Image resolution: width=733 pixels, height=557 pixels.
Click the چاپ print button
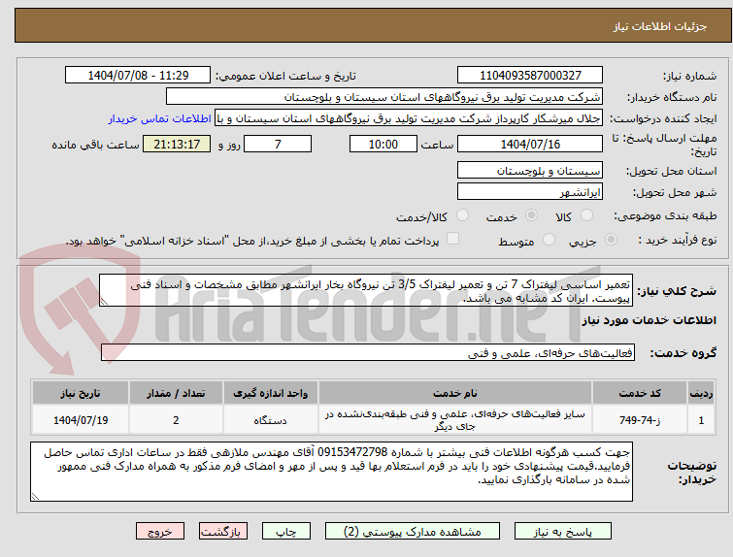(286, 532)
